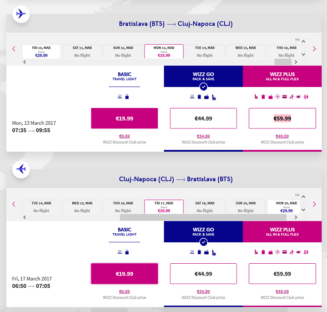This screenshot has height=312, width=327.
Task: Click seat icon under outbound WIZZ PLUS
Action: (x=256, y=97)
